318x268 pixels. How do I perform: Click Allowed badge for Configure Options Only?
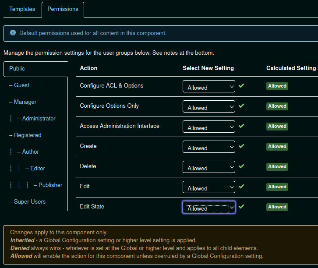coord(277,106)
